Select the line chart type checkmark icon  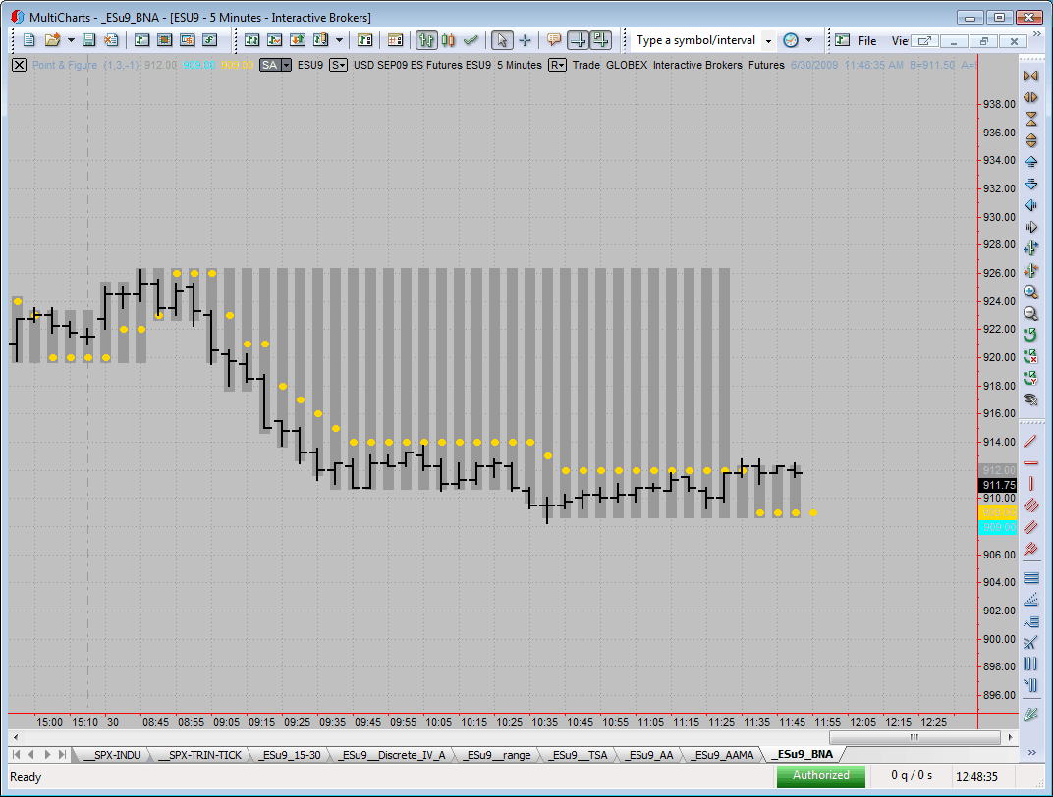(471, 40)
